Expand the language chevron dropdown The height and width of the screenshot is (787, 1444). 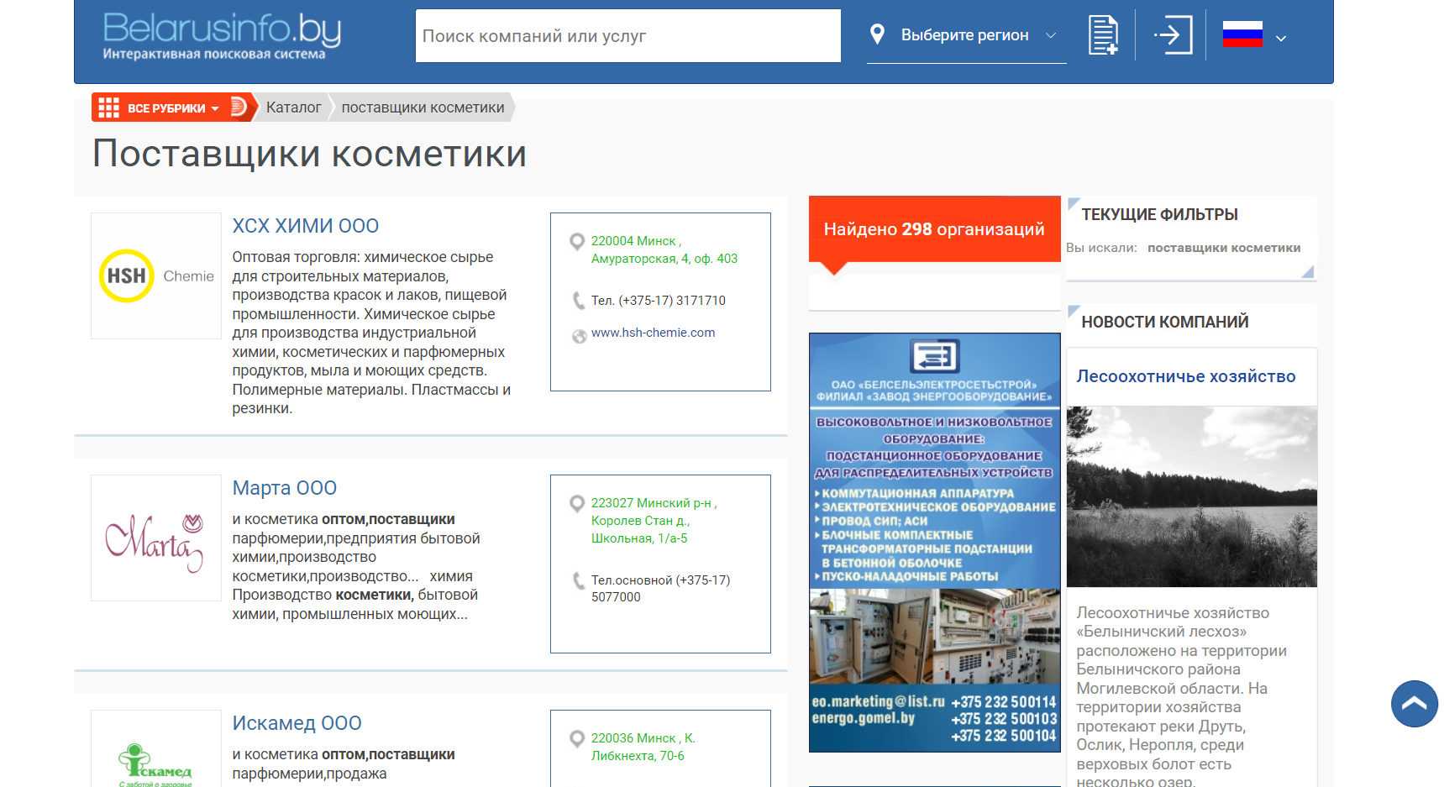[x=1281, y=38]
